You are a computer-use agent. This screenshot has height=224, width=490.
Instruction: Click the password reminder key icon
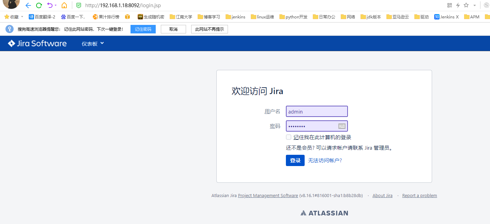coord(9,29)
